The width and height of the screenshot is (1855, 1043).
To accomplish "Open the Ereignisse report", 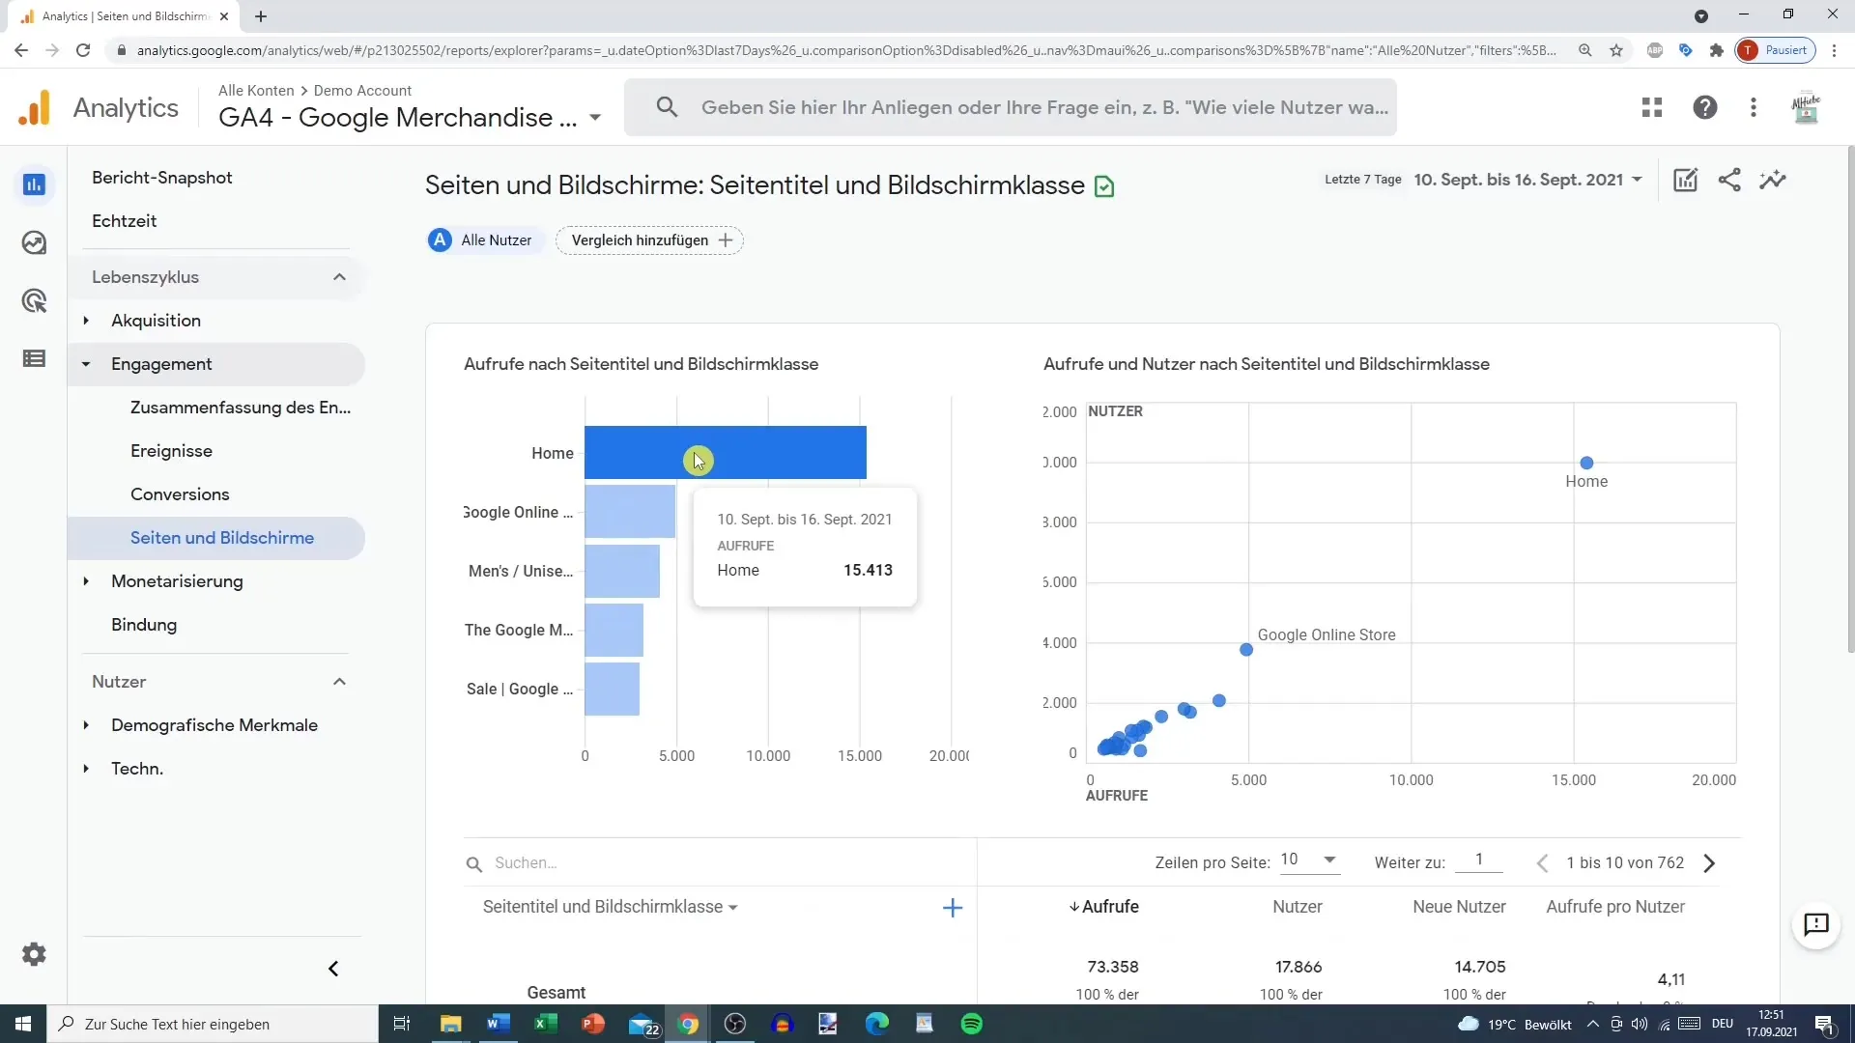I will 171,451.
